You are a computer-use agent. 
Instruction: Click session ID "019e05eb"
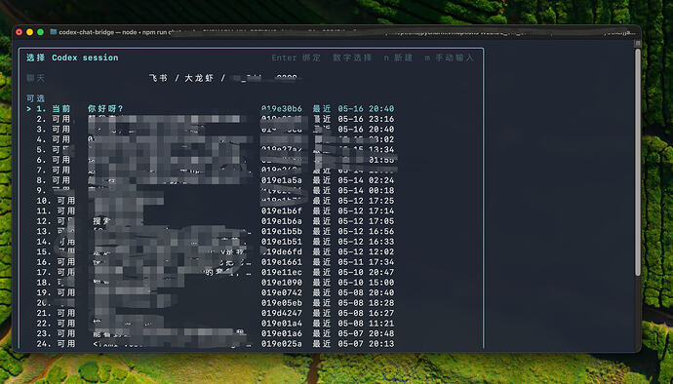[x=282, y=303]
